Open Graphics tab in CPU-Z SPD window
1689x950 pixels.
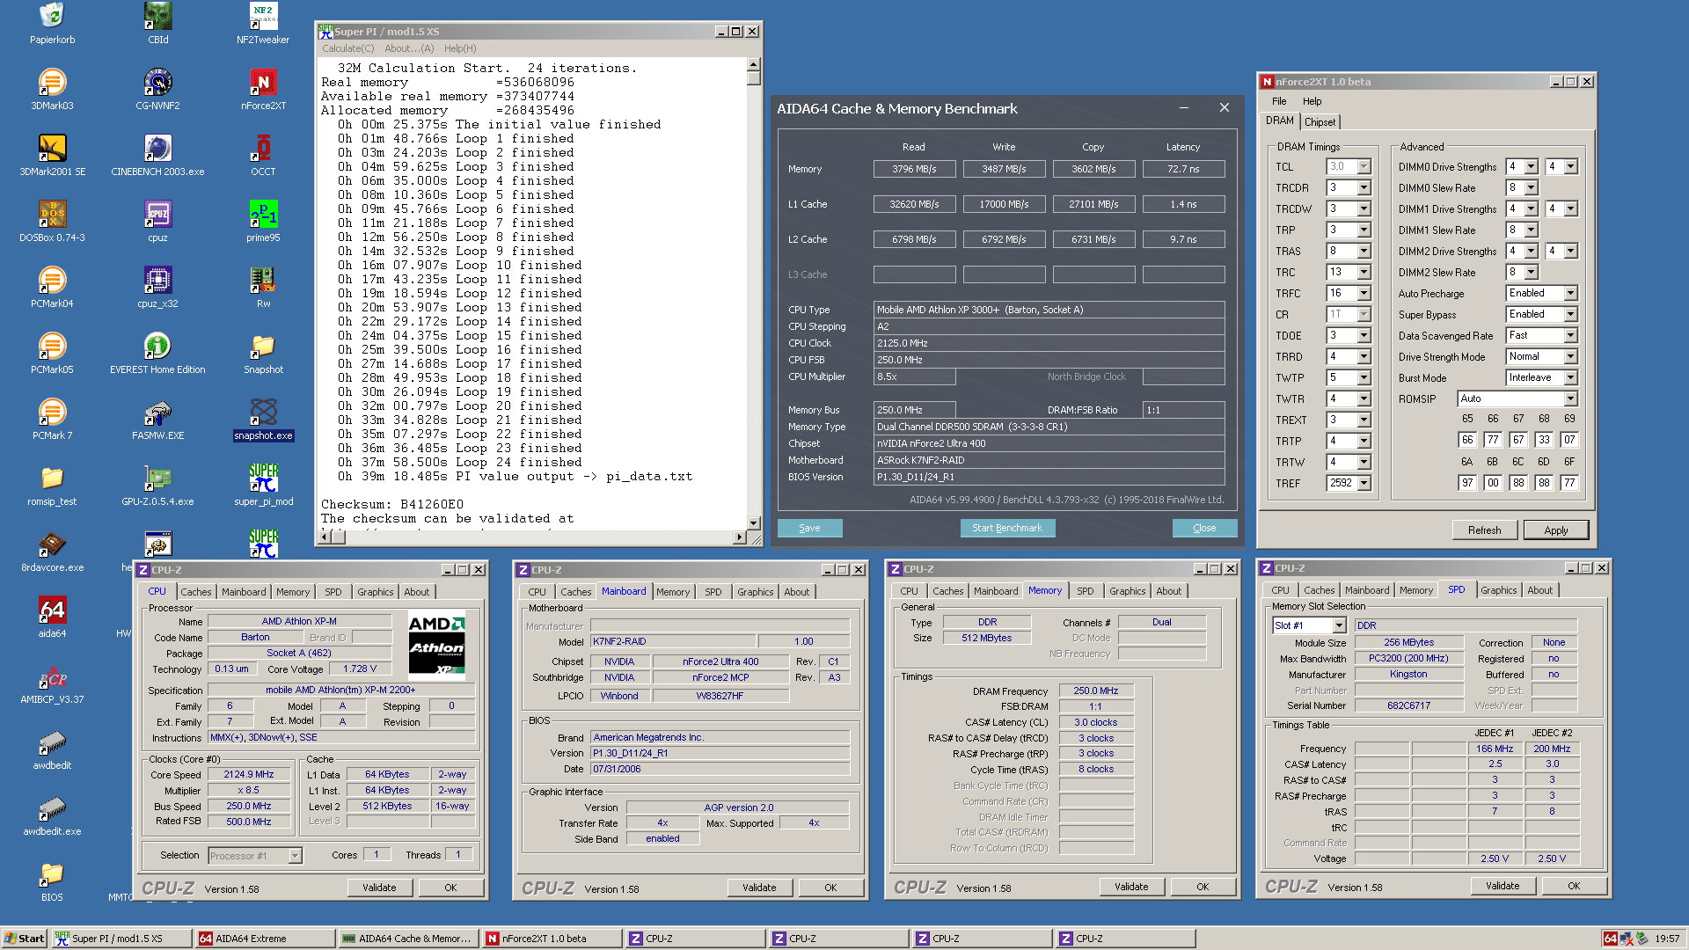click(1498, 590)
